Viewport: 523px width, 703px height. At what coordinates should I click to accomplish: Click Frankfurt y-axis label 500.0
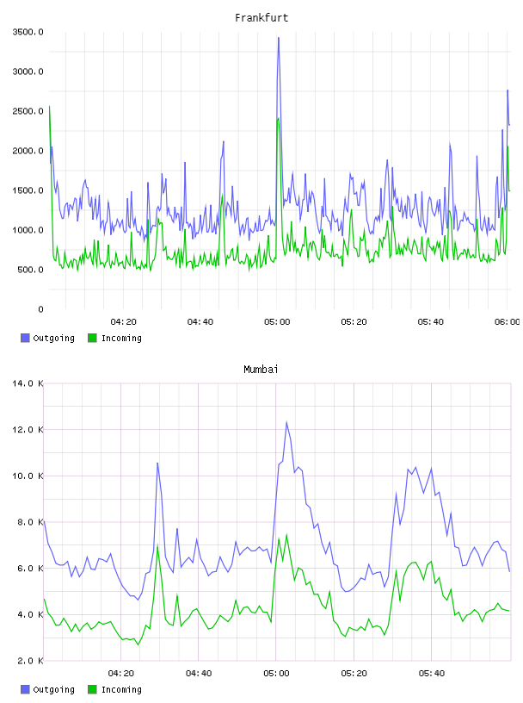pyautogui.click(x=30, y=270)
